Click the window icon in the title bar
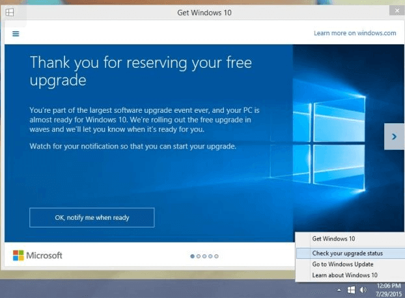 point(10,12)
